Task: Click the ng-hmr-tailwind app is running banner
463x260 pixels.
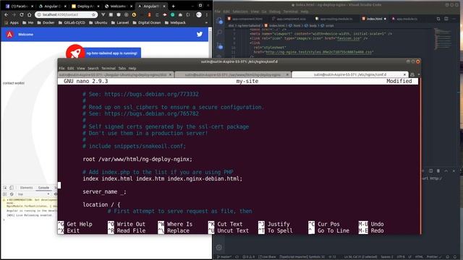Action: 112,53
